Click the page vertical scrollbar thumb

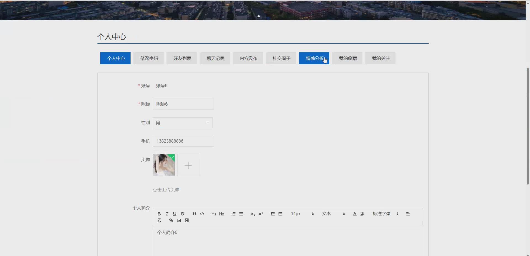528,126
